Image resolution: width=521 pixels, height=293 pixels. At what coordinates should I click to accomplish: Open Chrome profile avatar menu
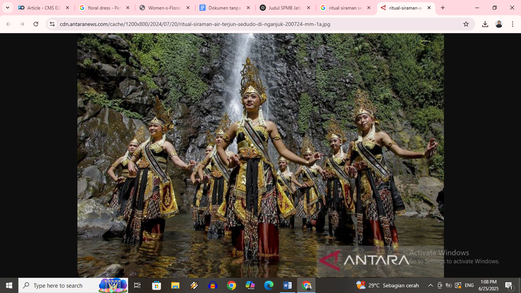499,24
